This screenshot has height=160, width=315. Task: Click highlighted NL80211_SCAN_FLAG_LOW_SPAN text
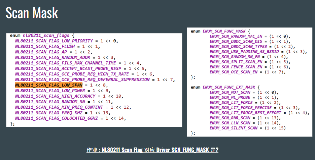pyautogui.click(x=49, y=85)
